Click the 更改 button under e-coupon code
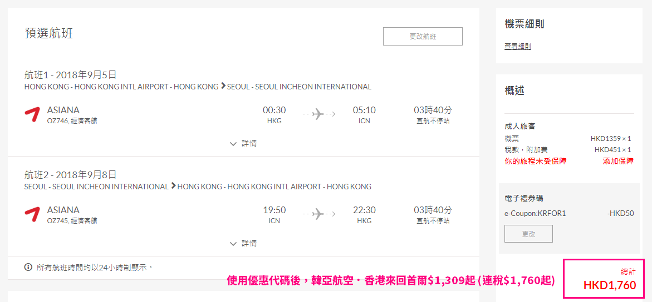 point(528,234)
